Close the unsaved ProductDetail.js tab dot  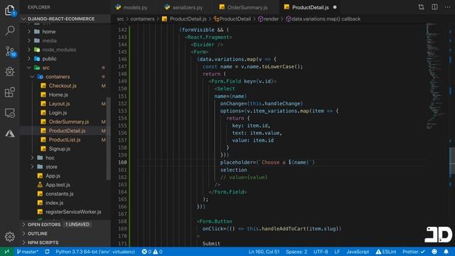point(335,7)
